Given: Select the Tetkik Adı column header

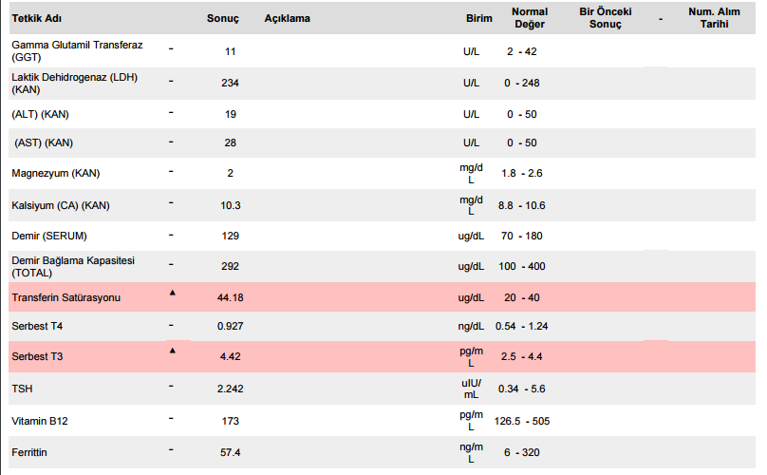Looking at the screenshot, I should (37, 18).
